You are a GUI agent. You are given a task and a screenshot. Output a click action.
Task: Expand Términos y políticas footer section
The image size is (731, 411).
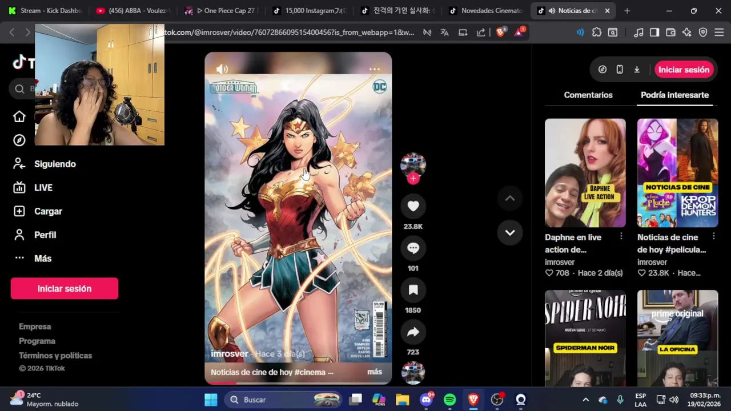(55, 355)
